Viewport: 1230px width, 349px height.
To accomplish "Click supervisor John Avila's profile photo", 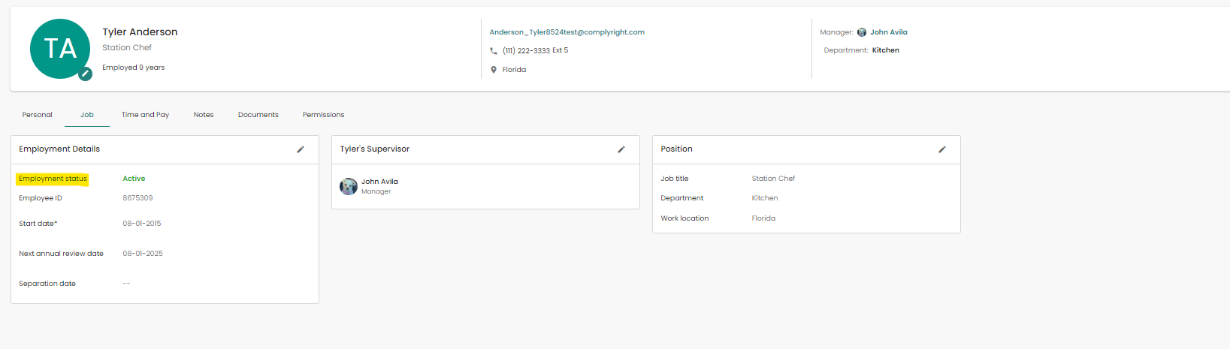I will click(349, 186).
